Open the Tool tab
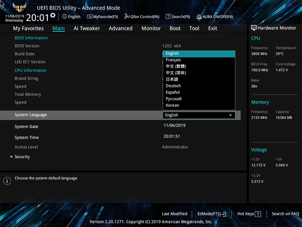The image size is (302, 227). click(194, 29)
